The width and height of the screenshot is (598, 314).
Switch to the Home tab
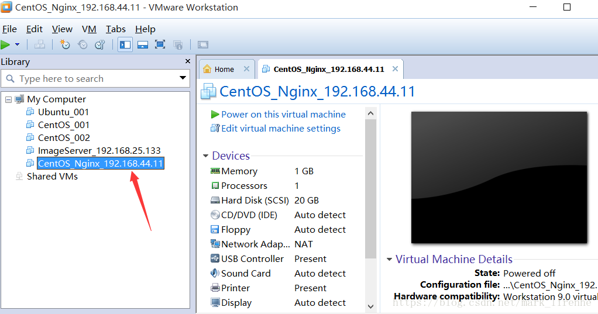[x=224, y=70]
